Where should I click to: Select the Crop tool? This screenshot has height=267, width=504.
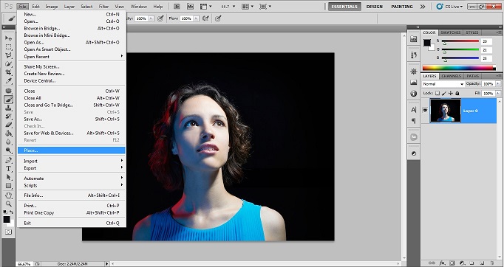pyautogui.click(x=8, y=72)
